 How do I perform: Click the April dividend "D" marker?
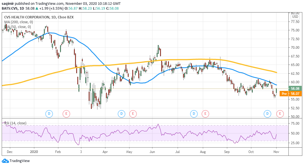coord(122,114)
